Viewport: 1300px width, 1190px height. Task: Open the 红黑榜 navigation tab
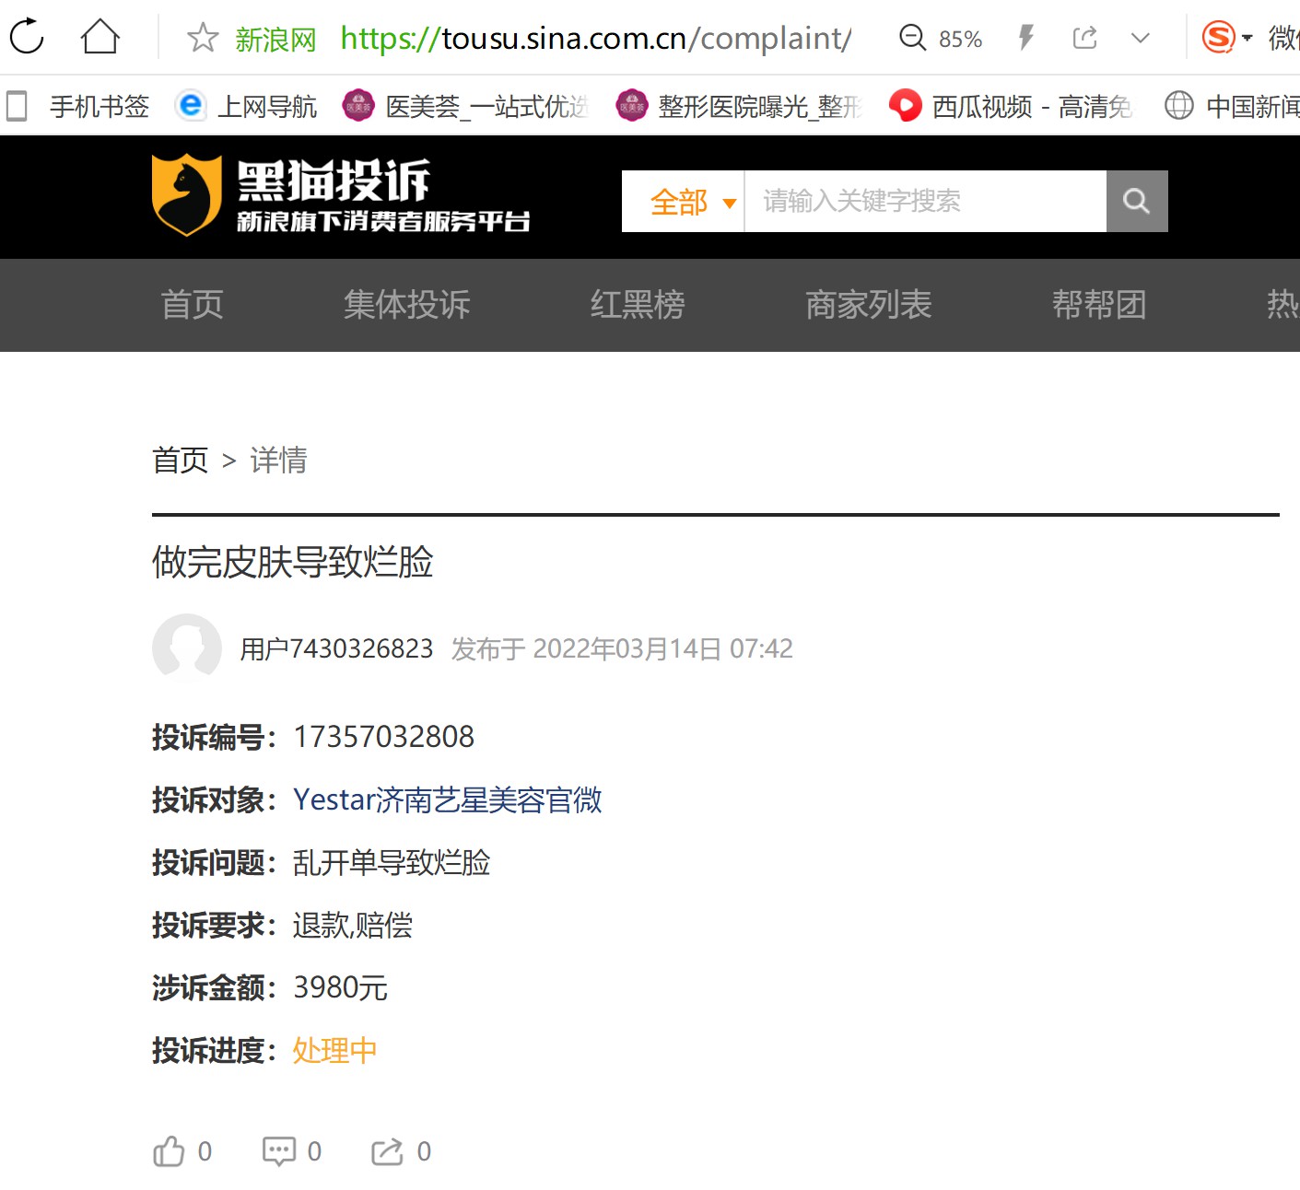[638, 304]
